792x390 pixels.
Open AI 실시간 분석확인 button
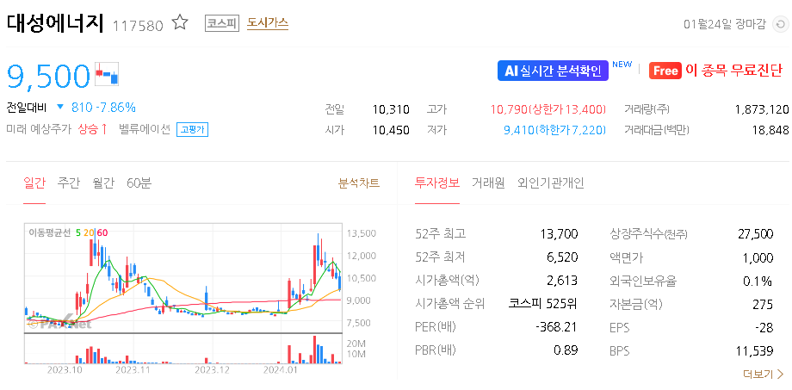553,71
